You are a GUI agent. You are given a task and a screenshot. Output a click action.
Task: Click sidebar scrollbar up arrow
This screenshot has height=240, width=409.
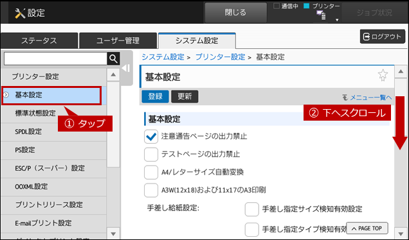point(113,74)
